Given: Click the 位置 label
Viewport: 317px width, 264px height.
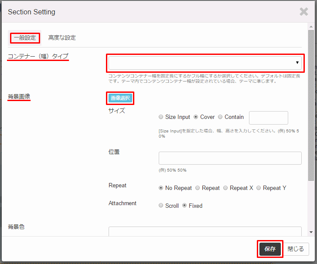Looking at the screenshot, I should click(114, 152).
